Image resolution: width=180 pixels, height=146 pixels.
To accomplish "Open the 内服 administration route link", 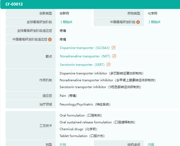I will click(151, 144).
